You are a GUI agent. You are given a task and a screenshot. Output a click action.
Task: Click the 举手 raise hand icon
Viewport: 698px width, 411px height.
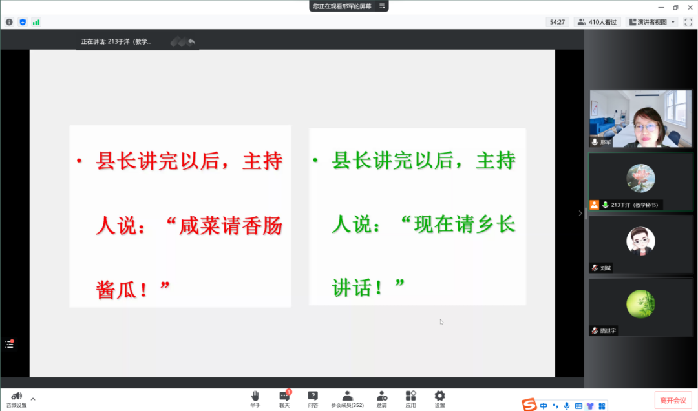[x=255, y=399]
